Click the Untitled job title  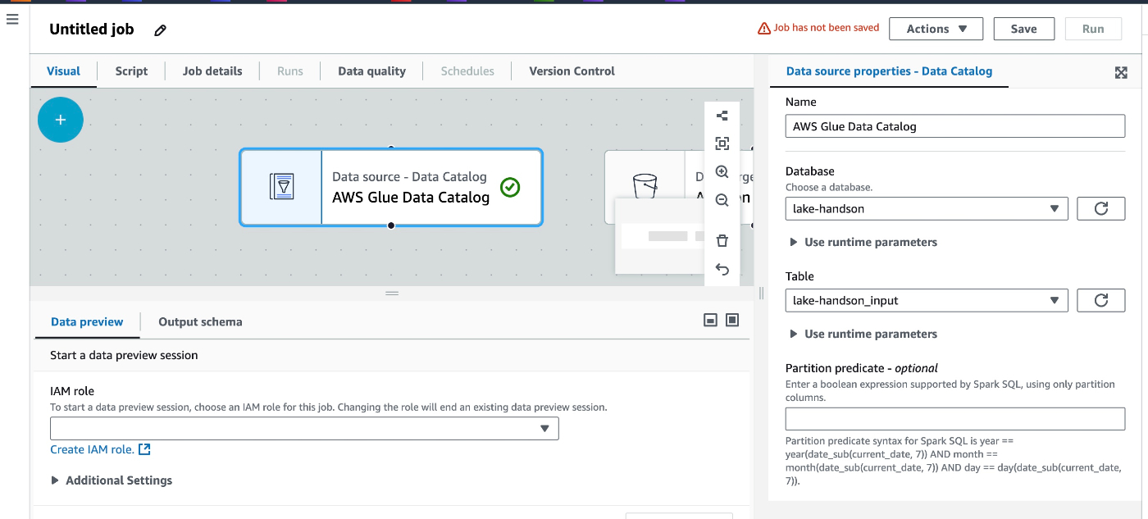pyautogui.click(x=92, y=30)
